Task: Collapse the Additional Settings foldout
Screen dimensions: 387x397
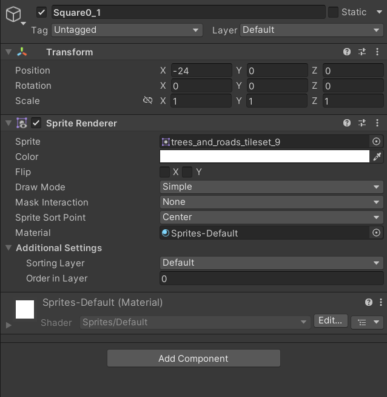Action: 8,247
